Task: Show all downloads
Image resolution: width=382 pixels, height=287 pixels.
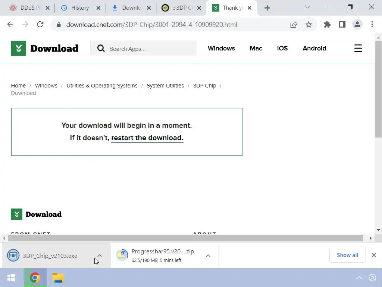Action: tap(347, 255)
